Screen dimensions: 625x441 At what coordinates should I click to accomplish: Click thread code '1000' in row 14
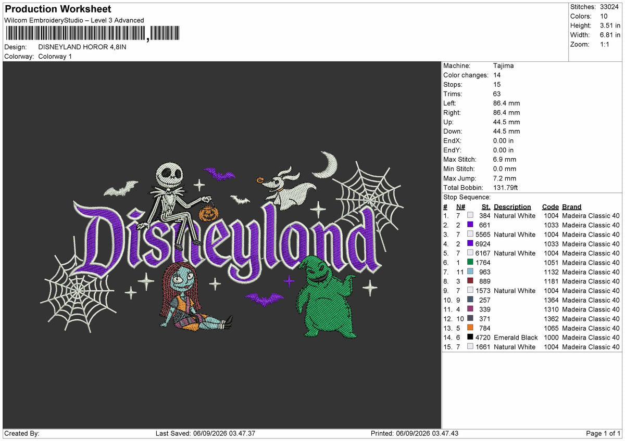(x=551, y=338)
